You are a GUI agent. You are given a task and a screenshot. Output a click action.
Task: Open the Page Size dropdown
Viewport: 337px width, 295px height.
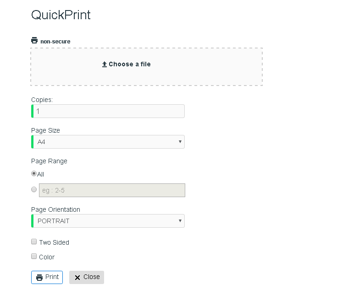click(108, 142)
